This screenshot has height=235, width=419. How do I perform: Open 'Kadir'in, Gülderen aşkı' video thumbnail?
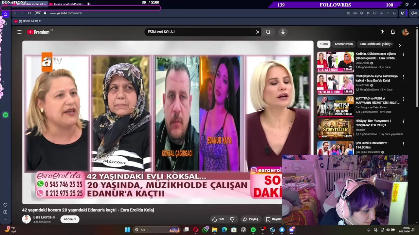point(336,62)
